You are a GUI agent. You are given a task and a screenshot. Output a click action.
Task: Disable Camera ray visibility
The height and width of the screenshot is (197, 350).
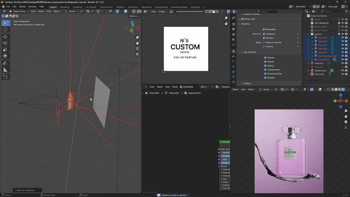265,58
